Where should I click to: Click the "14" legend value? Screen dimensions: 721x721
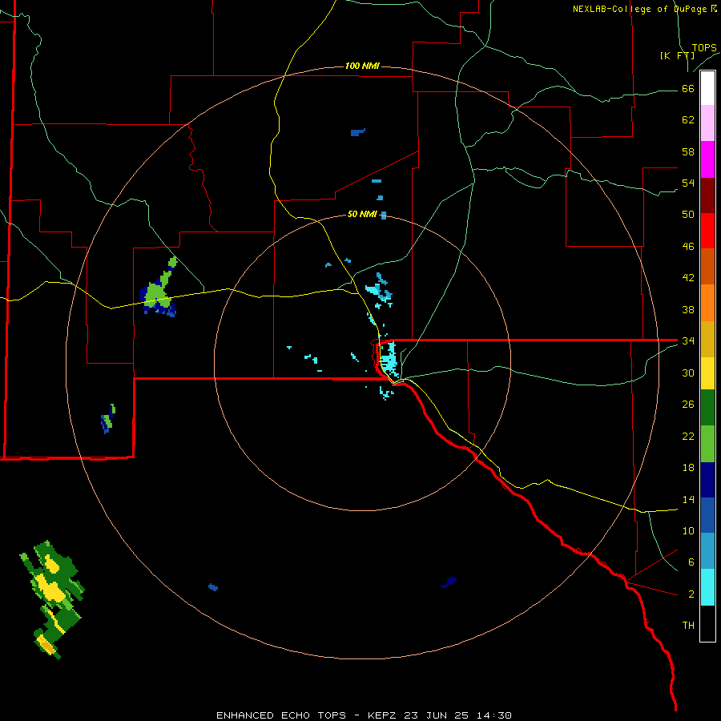click(x=688, y=499)
